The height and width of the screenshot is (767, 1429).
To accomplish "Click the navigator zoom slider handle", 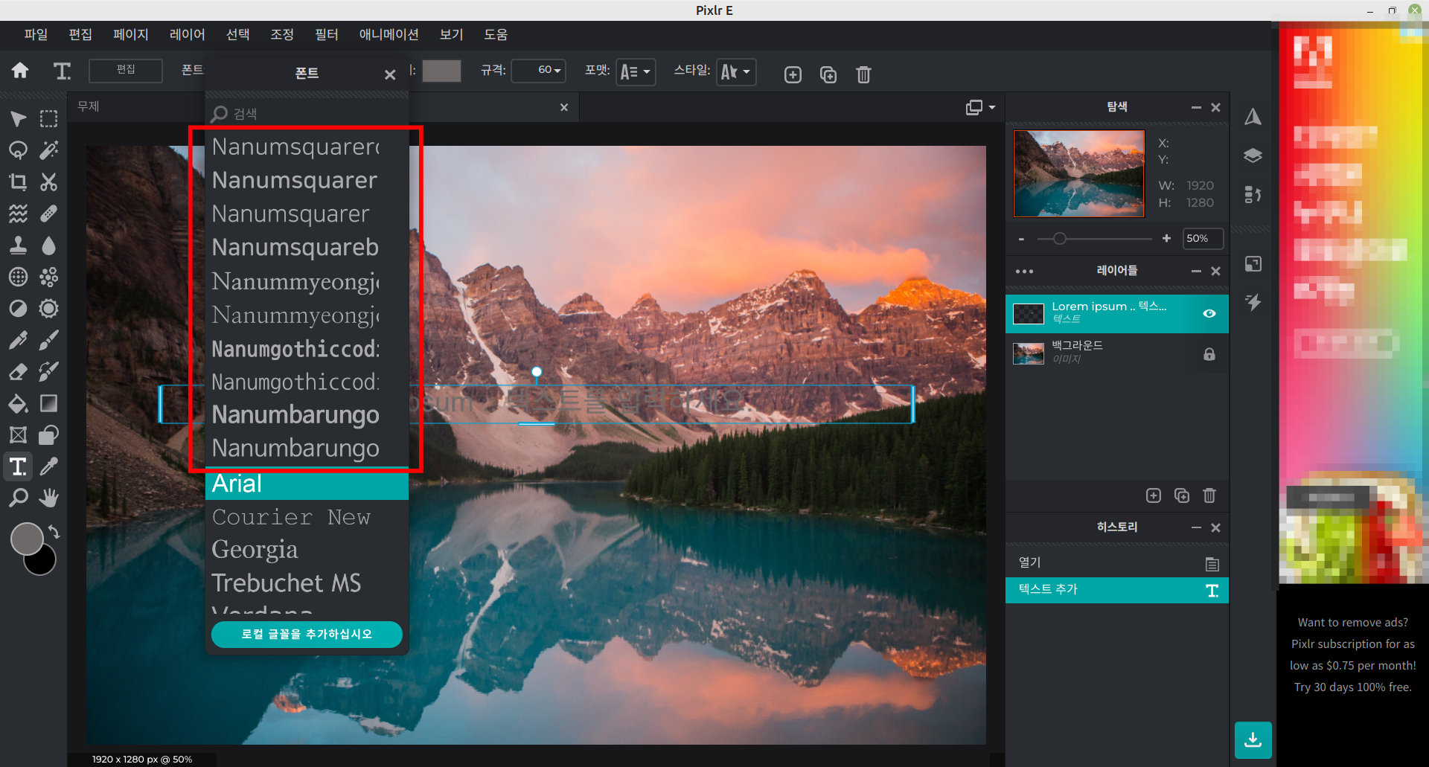I will point(1060,239).
